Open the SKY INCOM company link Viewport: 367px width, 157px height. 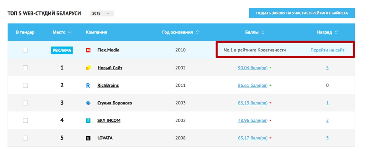click(x=109, y=121)
